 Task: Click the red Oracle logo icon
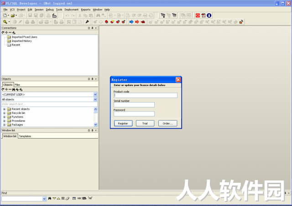[x=198, y=15]
